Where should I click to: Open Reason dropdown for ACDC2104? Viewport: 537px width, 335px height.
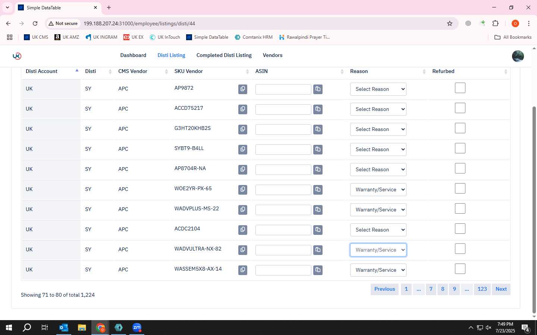378,230
